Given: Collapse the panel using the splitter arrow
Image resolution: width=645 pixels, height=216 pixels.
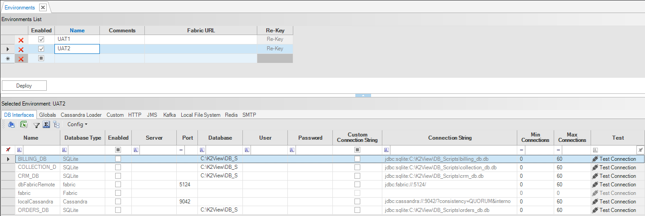Looking at the screenshot, I should [363, 95].
